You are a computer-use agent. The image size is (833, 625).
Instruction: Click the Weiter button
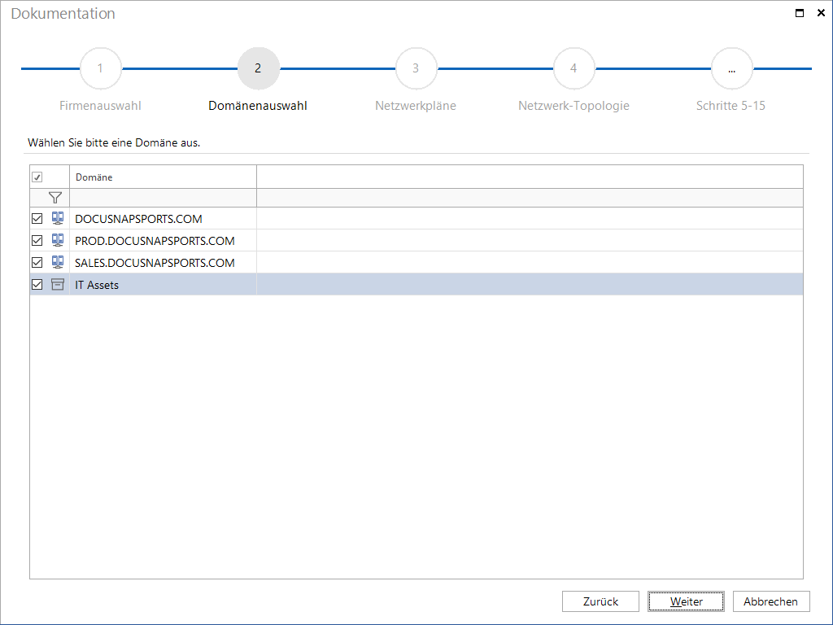point(686,601)
